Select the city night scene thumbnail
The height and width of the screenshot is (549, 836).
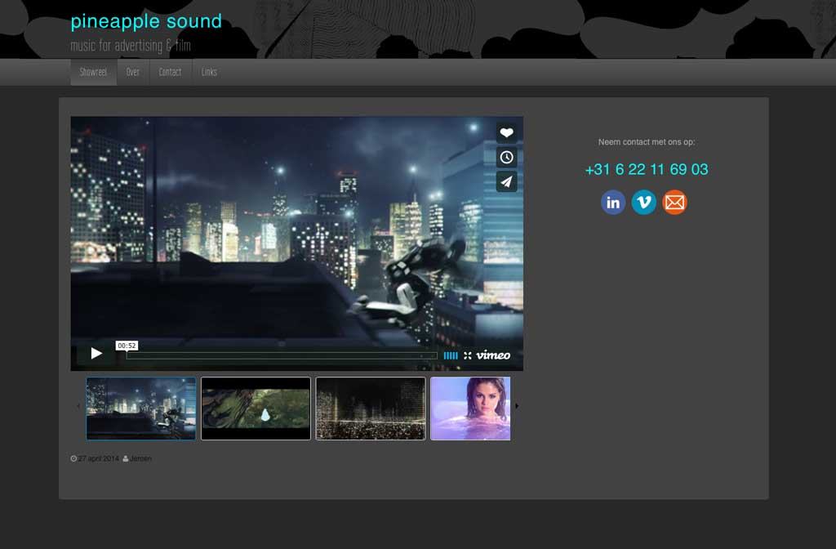coord(141,408)
